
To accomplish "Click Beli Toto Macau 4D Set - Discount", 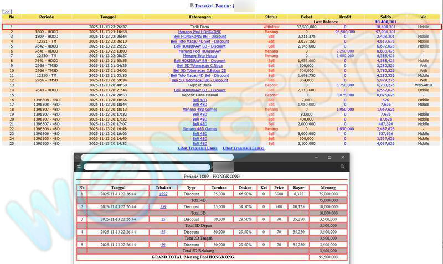I will pyautogui.click(x=200, y=42).
